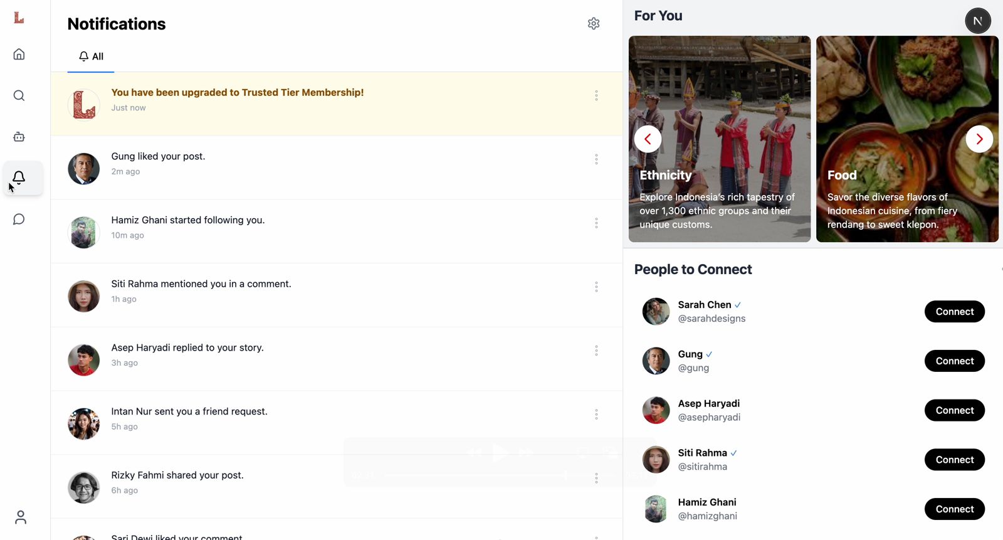Open the Ethnicity card
The height and width of the screenshot is (540, 1003).
point(720,139)
